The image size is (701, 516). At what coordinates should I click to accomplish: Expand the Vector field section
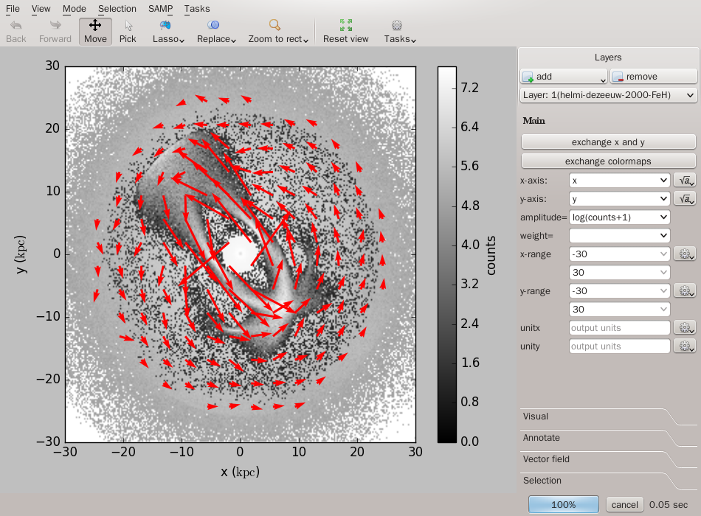pos(546,459)
